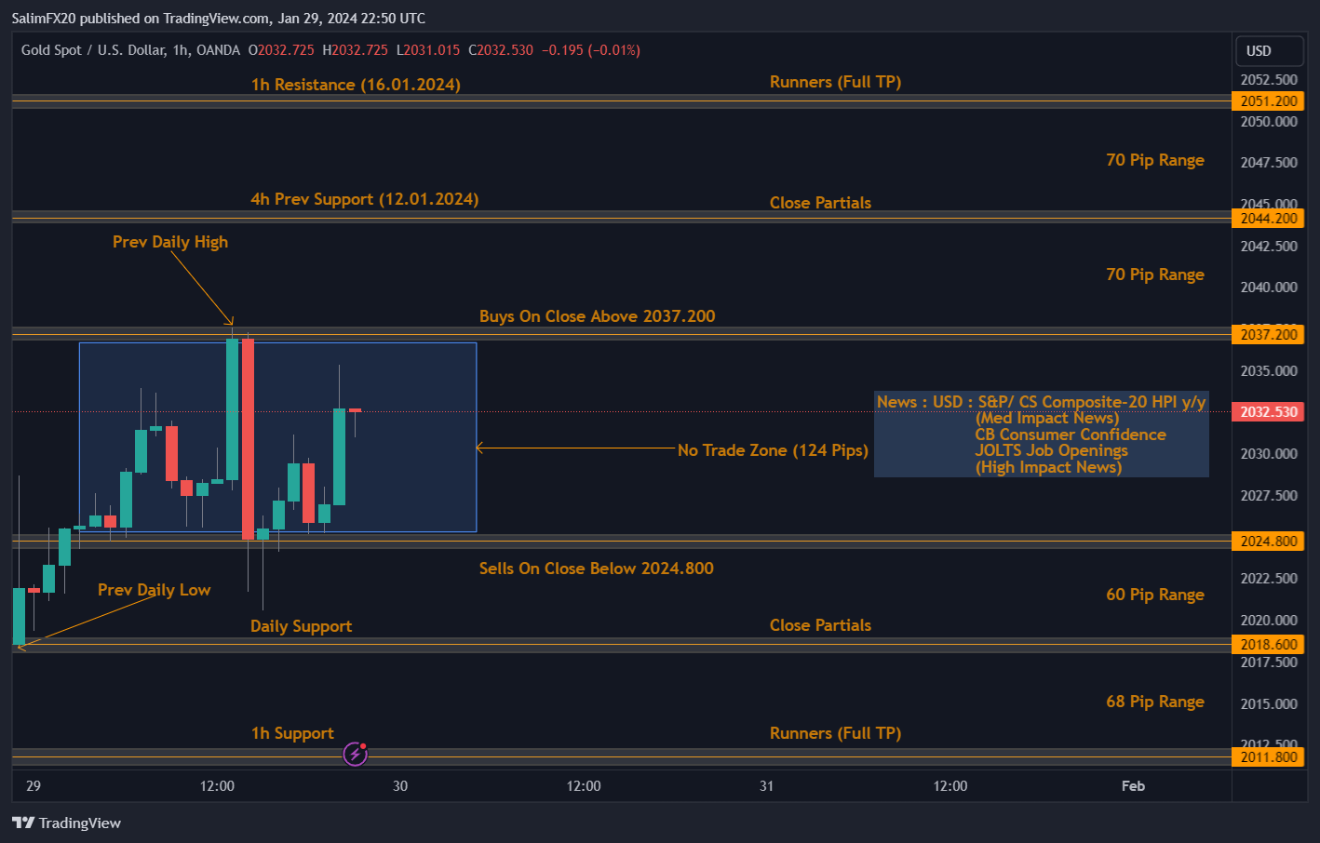The height and width of the screenshot is (843, 1320).
Task: Open the symbol title Gold Spot / U.S. Dollar
Action: pos(93,50)
